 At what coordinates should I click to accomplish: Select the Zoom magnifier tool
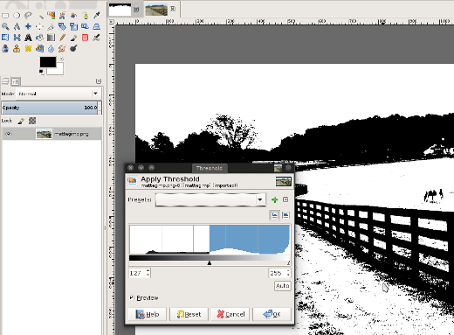[x=5, y=26]
